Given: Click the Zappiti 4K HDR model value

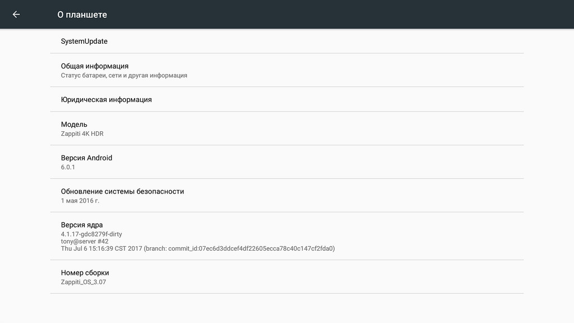Looking at the screenshot, I should tap(82, 133).
